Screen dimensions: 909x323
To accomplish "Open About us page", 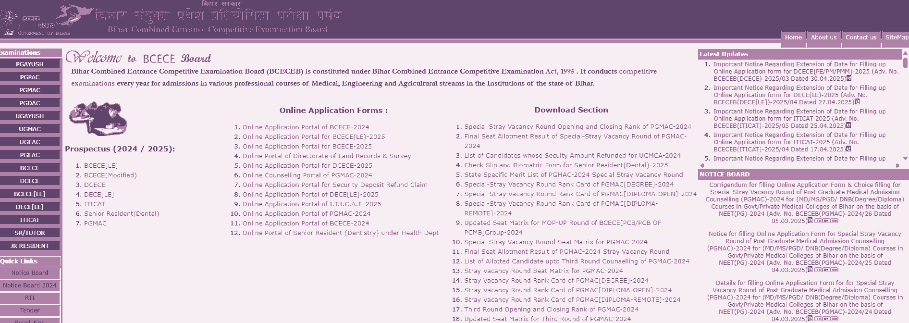I will coord(823,37).
